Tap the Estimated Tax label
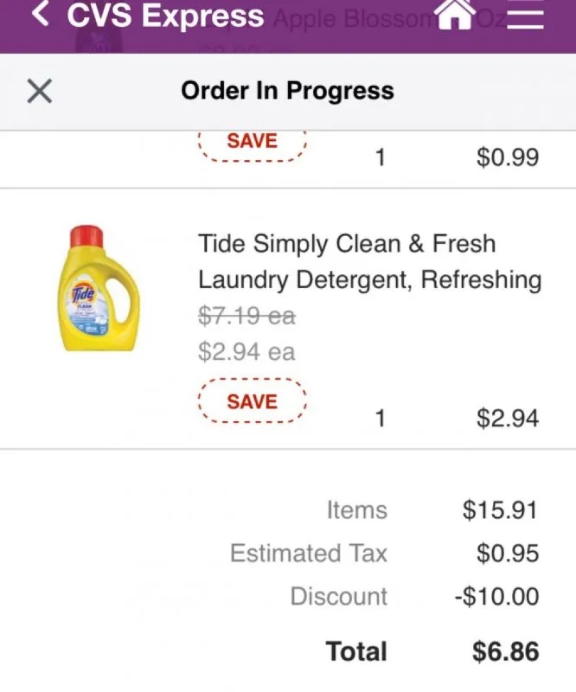Viewport: 576px width, 692px height. 308,553
